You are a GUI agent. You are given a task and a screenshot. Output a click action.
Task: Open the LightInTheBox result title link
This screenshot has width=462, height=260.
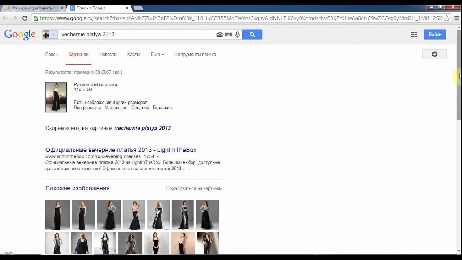pos(121,150)
